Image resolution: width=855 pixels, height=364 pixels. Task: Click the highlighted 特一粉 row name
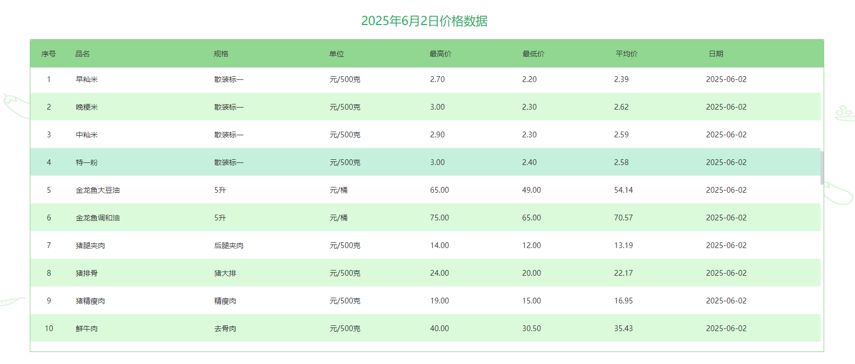tap(87, 162)
